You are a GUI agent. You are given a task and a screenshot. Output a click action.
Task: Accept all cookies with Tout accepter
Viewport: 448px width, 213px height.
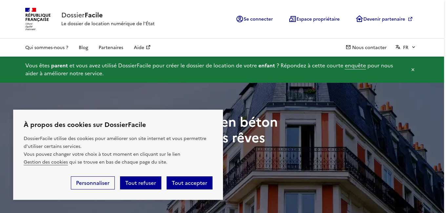point(190,183)
